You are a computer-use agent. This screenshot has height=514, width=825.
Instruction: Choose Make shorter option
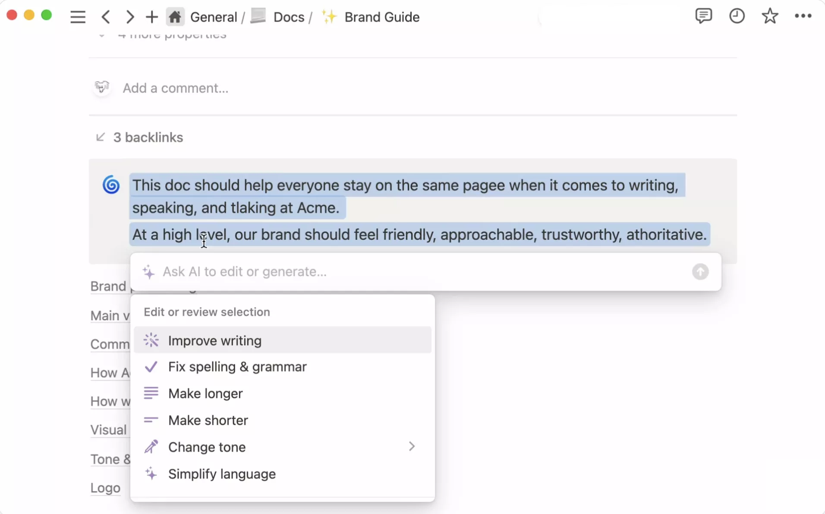coord(208,420)
